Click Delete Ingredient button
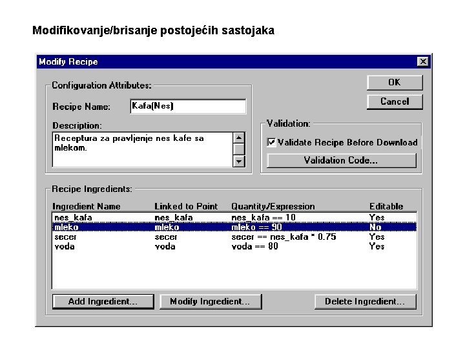This screenshot has height=349, width=465. 366,302
